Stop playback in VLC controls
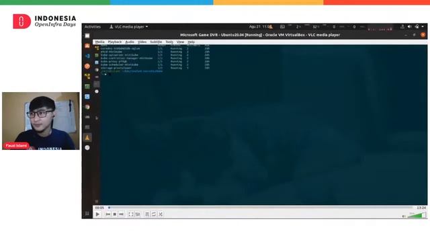The height and width of the screenshot is (242, 430). [x=115, y=214]
